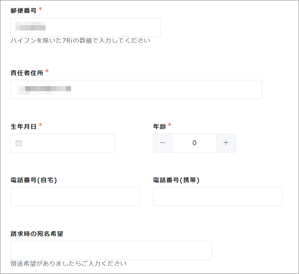The image size is (299, 274).
Task: Click the 電話番号(自宅) label text
Action: [x=33, y=180]
